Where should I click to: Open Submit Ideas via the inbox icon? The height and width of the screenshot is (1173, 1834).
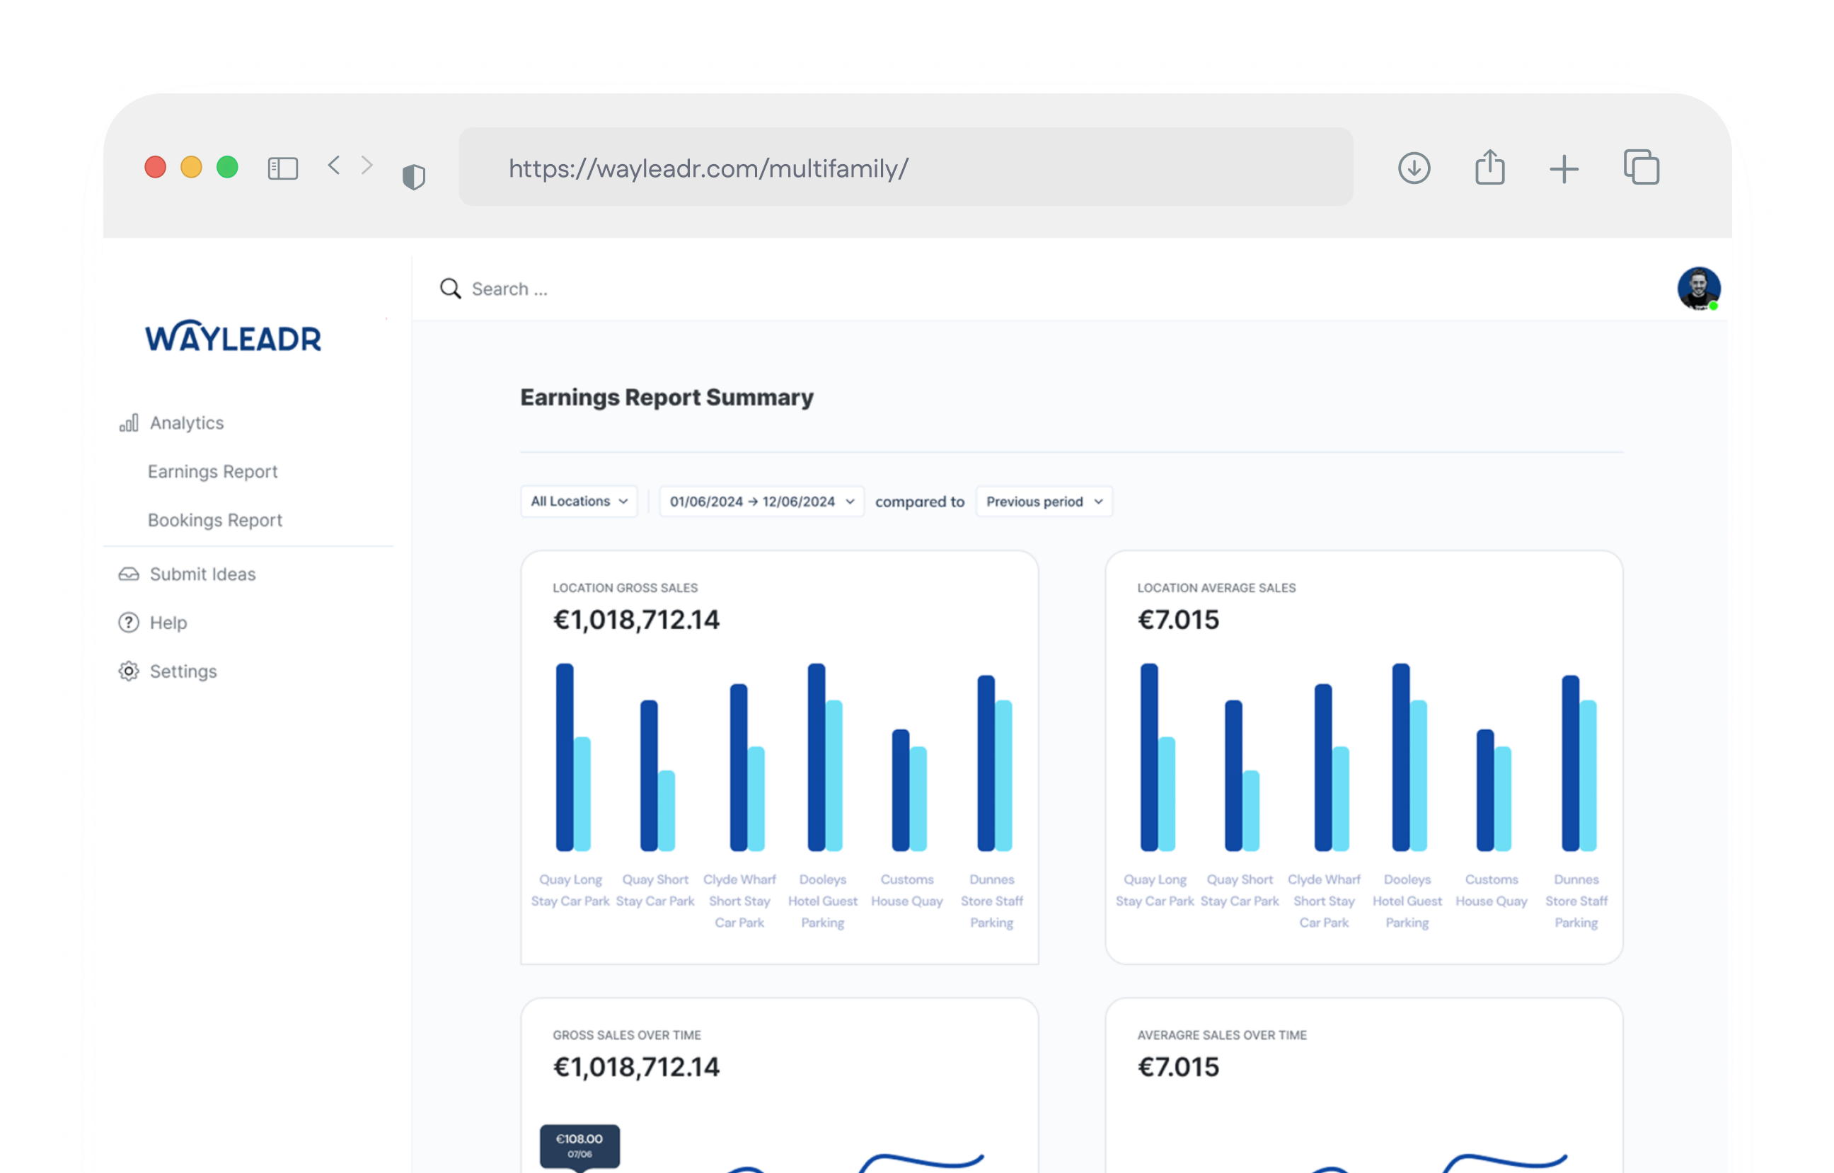pyautogui.click(x=129, y=574)
